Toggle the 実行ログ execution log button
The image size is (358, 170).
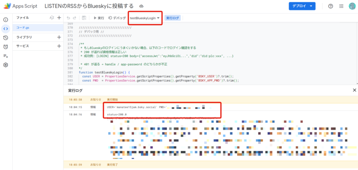pyautogui.click(x=173, y=18)
